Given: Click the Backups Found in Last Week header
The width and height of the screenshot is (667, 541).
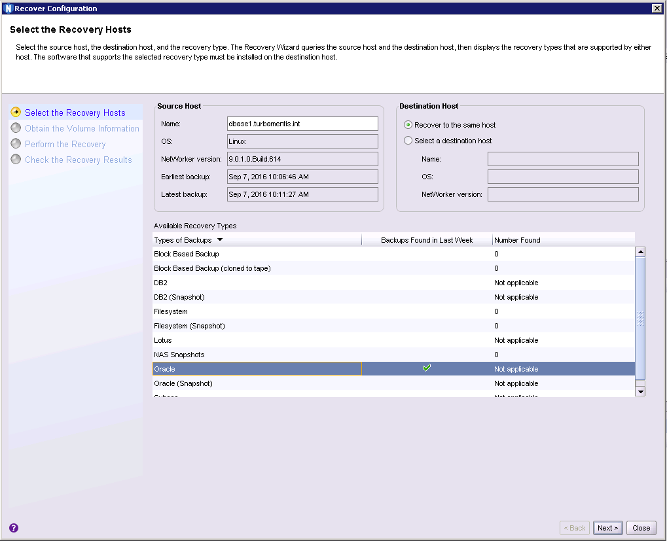Looking at the screenshot, I should point(427,240).
